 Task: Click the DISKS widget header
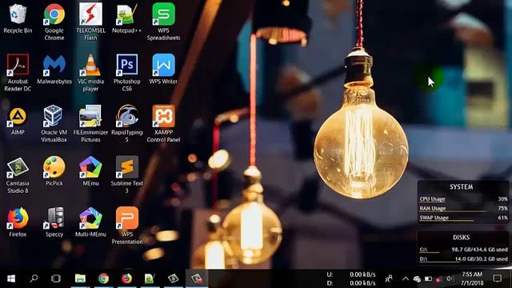point(461,238)
